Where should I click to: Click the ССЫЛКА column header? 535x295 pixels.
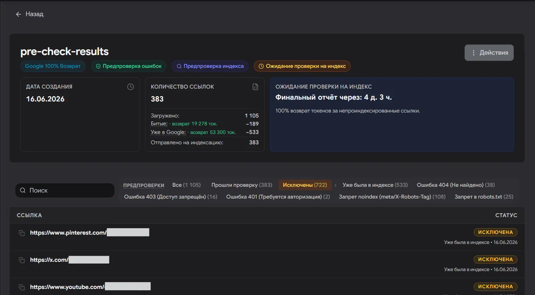pyautogui.click(x=29, y=215)
